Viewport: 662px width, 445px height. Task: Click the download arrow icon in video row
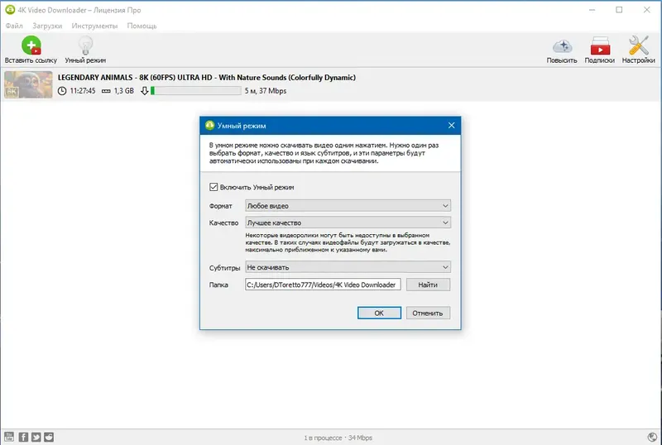pos(144,91)
